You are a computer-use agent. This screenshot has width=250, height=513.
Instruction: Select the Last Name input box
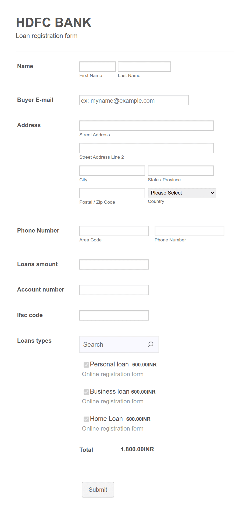(x=144, y=66)
